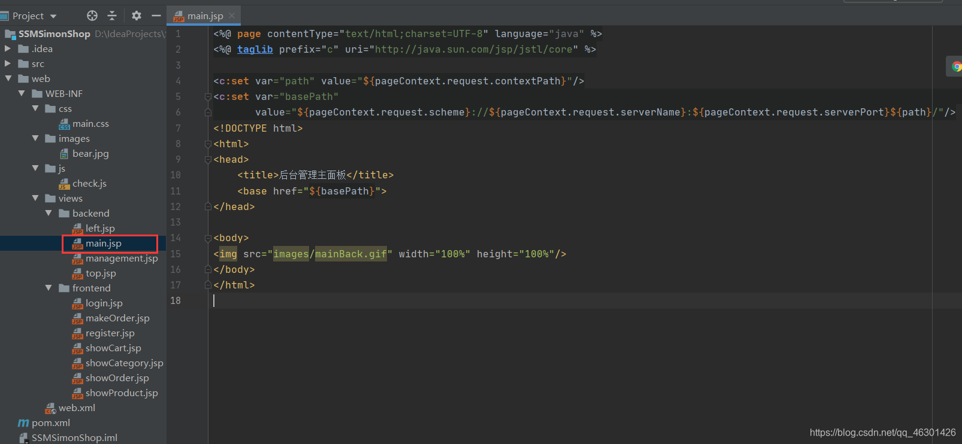Collapse the frontend folder
Screen dimensions: 962x444
(49, 288)
